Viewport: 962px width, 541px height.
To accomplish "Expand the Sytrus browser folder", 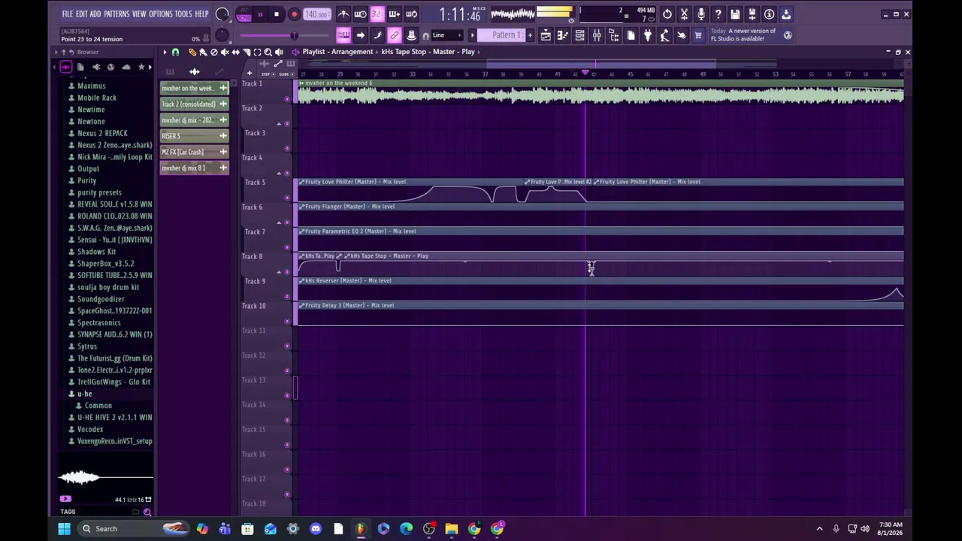I will point(87,346).
